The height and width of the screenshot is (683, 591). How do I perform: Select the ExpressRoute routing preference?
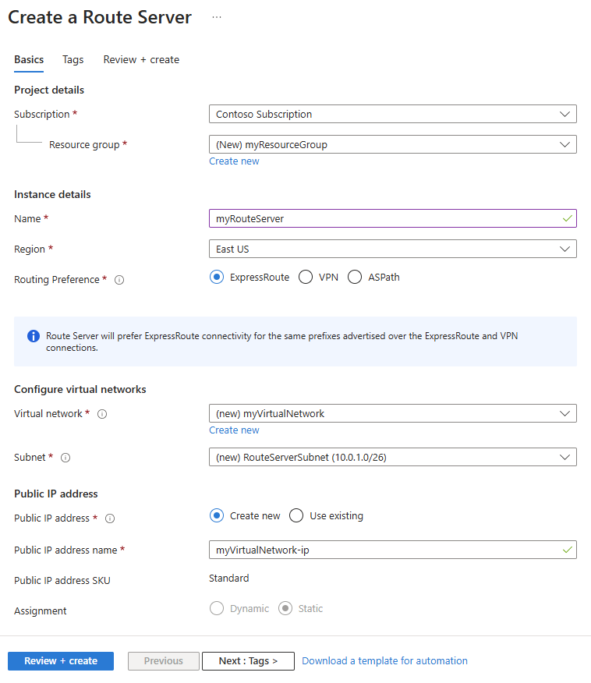pyautogui.click(x=217, y=277)
